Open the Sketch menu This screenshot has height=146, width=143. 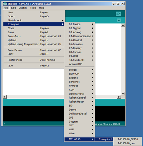coord(23,8)
